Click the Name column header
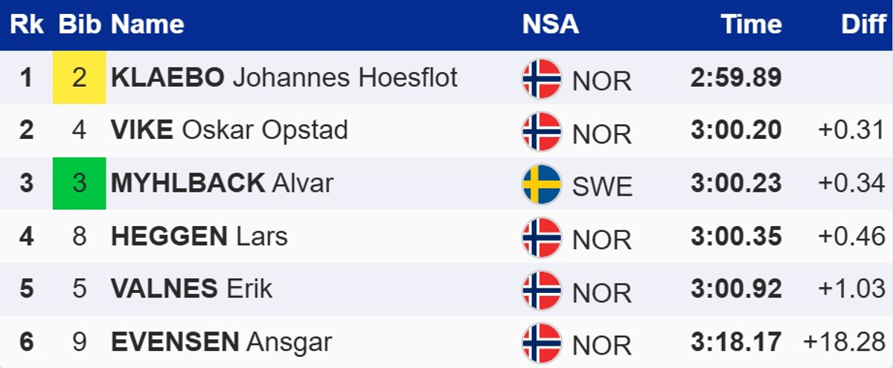 (x=147, y=25)
